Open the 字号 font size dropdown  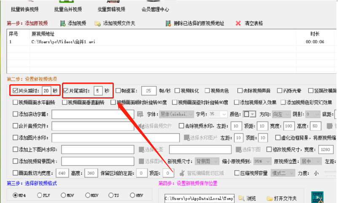pos(218,114)
